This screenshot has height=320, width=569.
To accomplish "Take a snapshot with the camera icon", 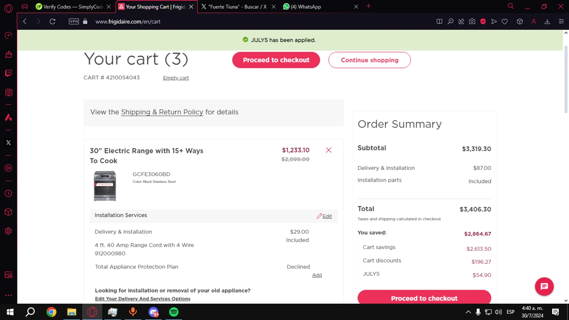I will 472,22.
